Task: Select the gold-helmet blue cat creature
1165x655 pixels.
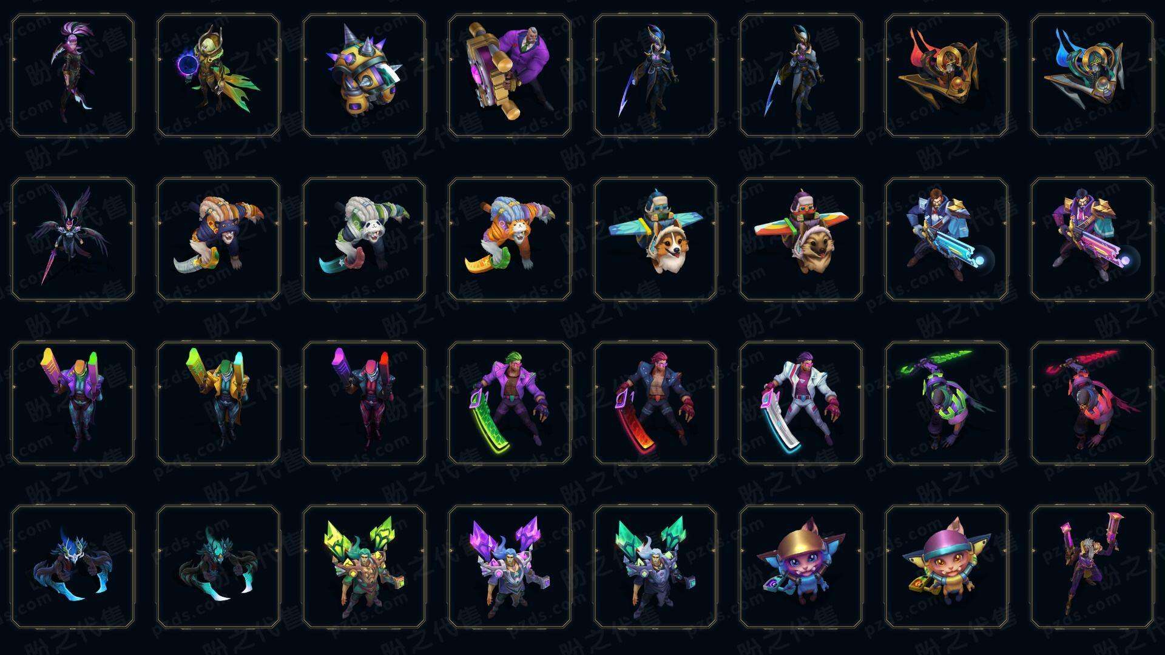Action: pos(801,566)
